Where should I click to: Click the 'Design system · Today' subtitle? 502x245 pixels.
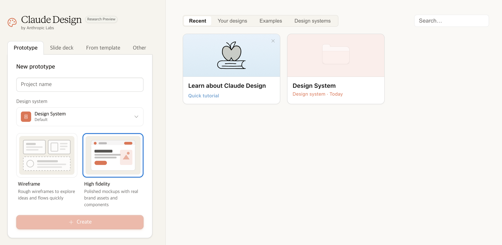tap(318, 94)
